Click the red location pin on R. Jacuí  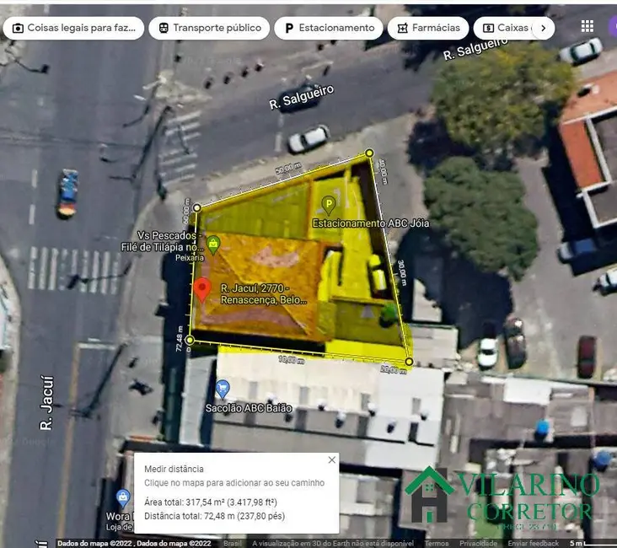(202, 289)
